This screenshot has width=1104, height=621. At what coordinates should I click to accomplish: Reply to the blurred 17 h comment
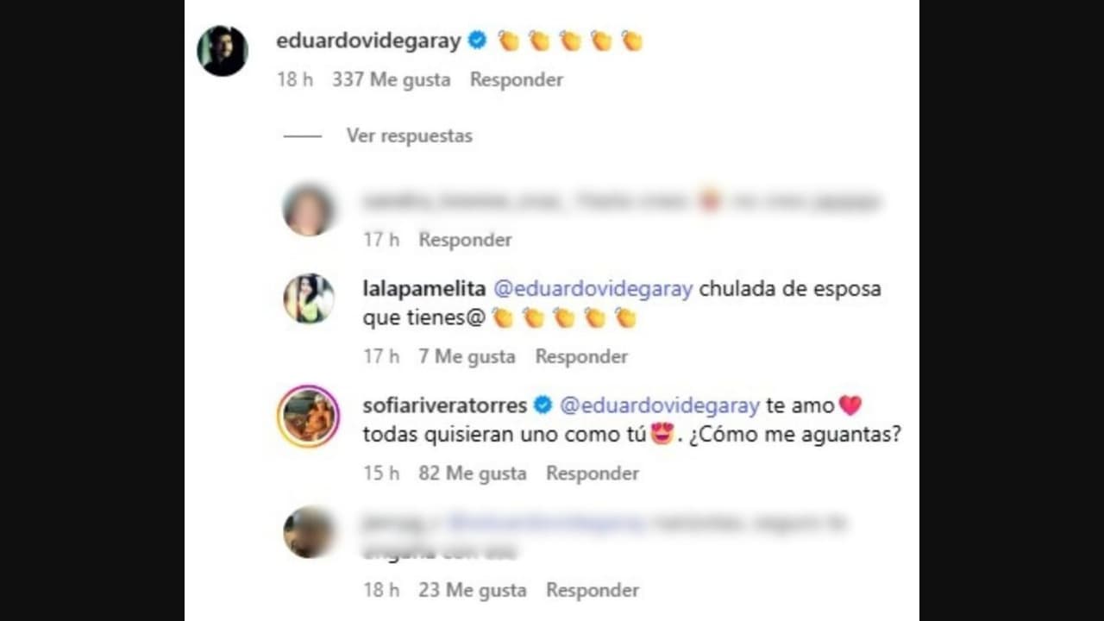pos(465,240)
